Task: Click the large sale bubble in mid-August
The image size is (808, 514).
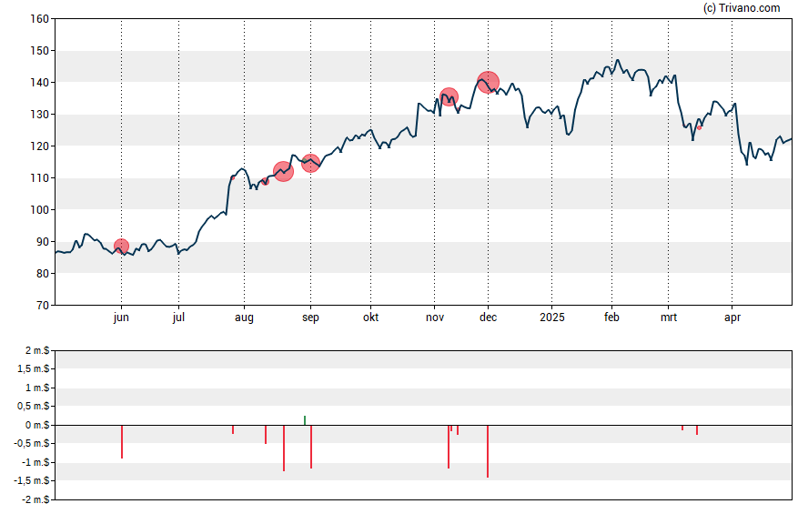Action: pos(283,172)
